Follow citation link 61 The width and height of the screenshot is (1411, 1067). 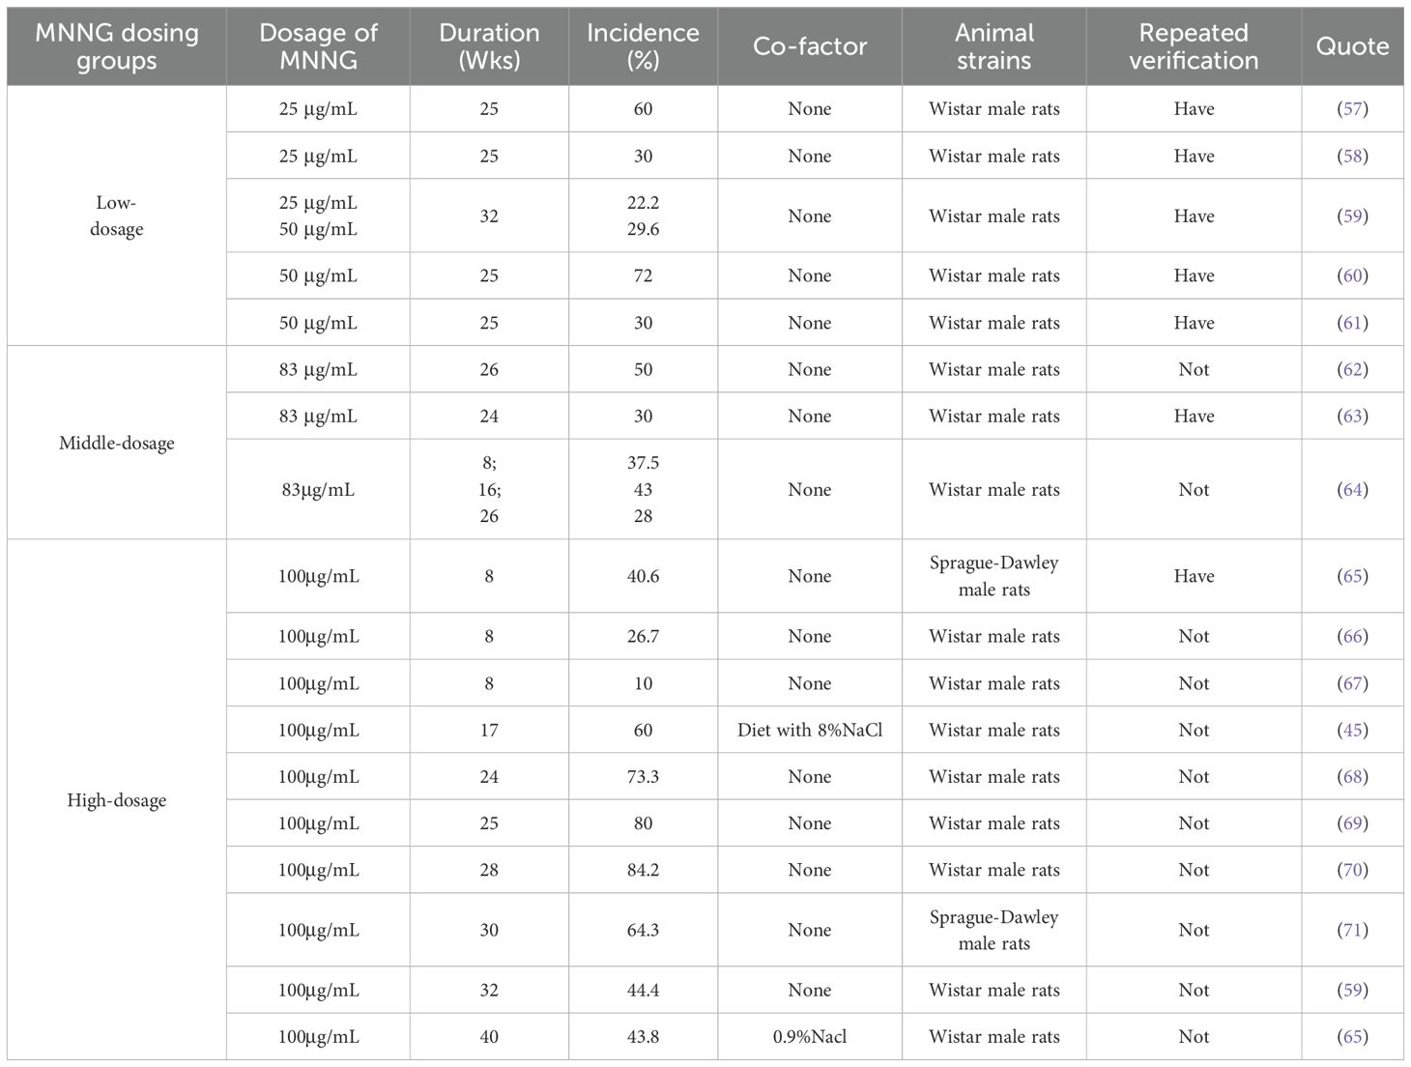(1352, 324)
